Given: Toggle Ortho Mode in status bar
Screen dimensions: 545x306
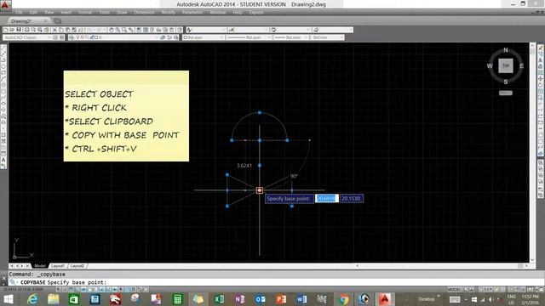Looking at the screenshot, I should coord(77,289).
